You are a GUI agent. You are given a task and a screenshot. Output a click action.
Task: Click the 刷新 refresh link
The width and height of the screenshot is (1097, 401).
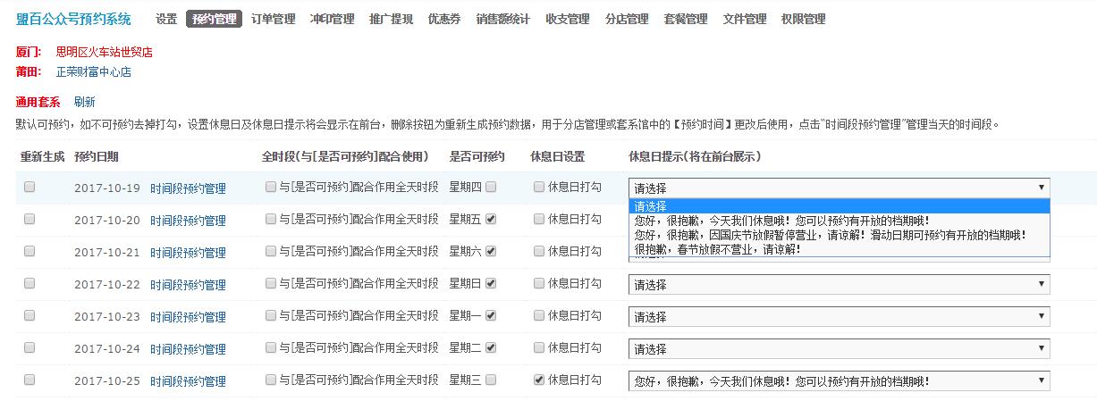coord(84,103)
